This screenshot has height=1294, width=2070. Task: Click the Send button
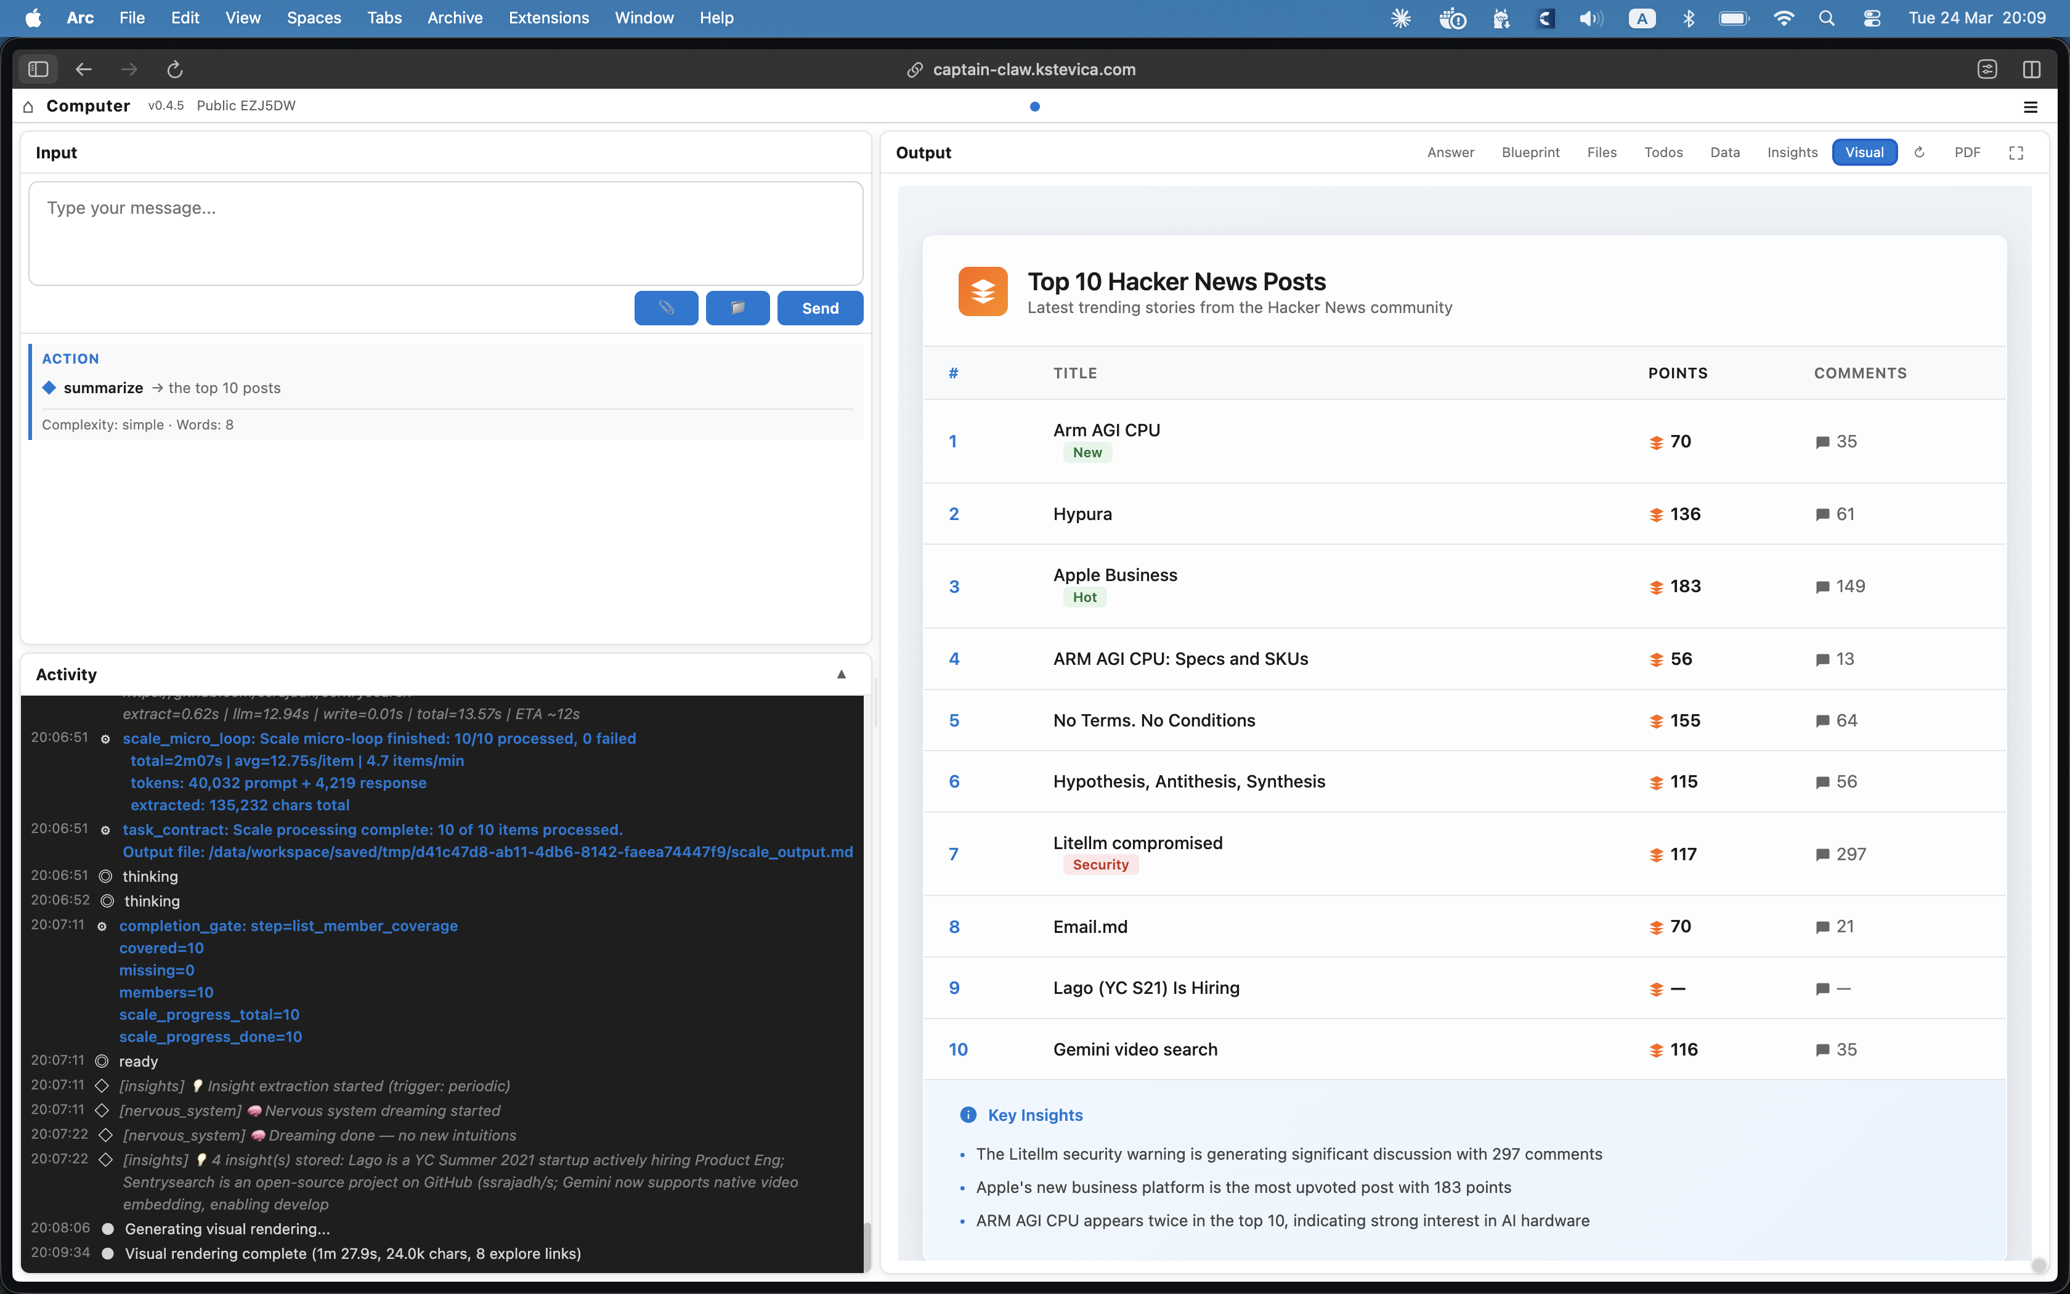point(819,308)
